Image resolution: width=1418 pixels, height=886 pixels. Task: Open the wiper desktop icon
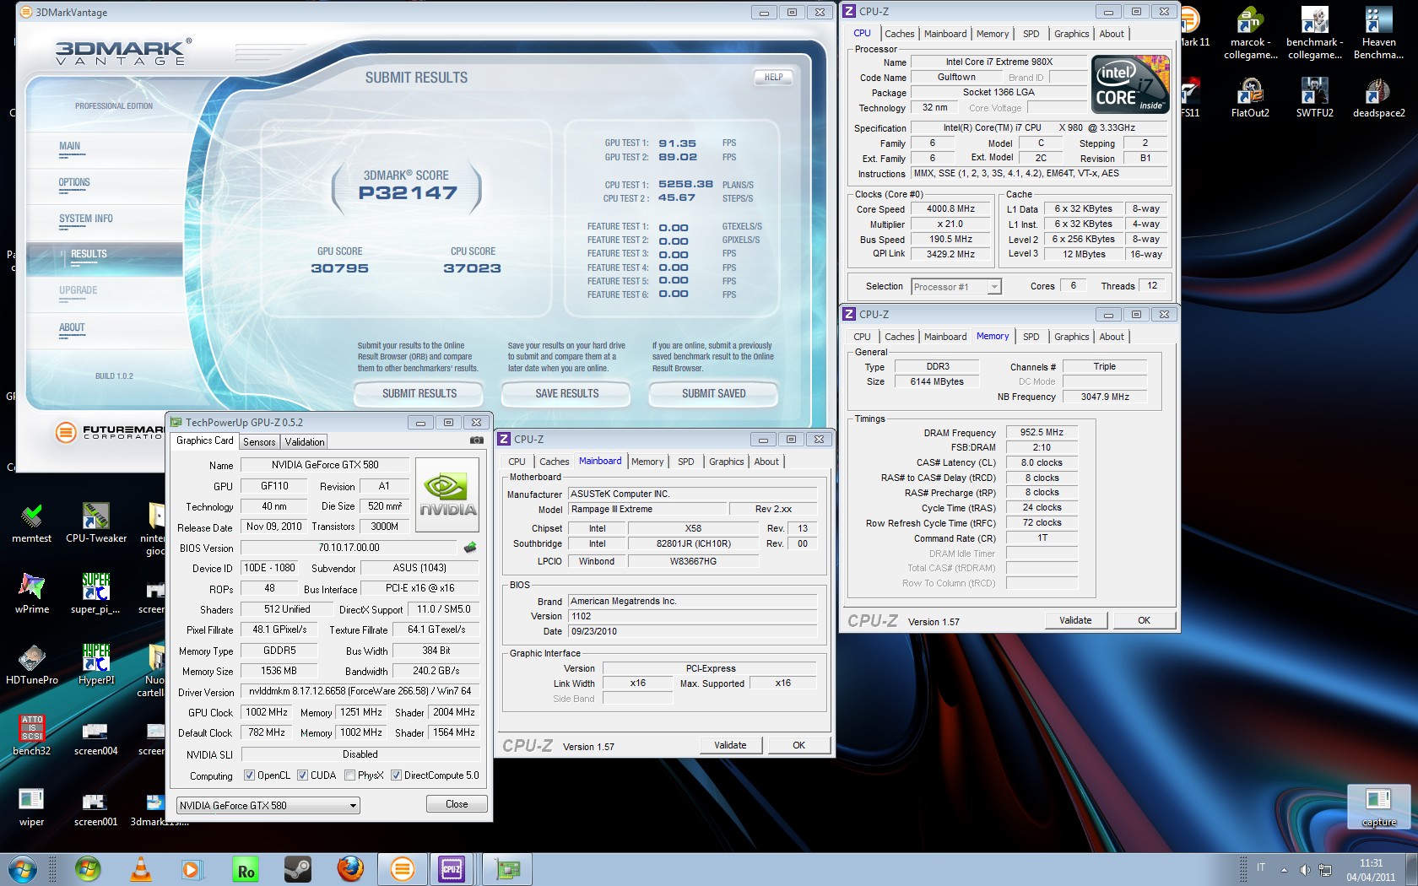point(31,807)
